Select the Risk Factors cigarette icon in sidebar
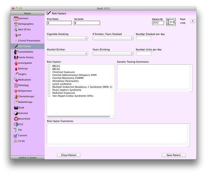The image size is (207, 174). tap(16, 46)
